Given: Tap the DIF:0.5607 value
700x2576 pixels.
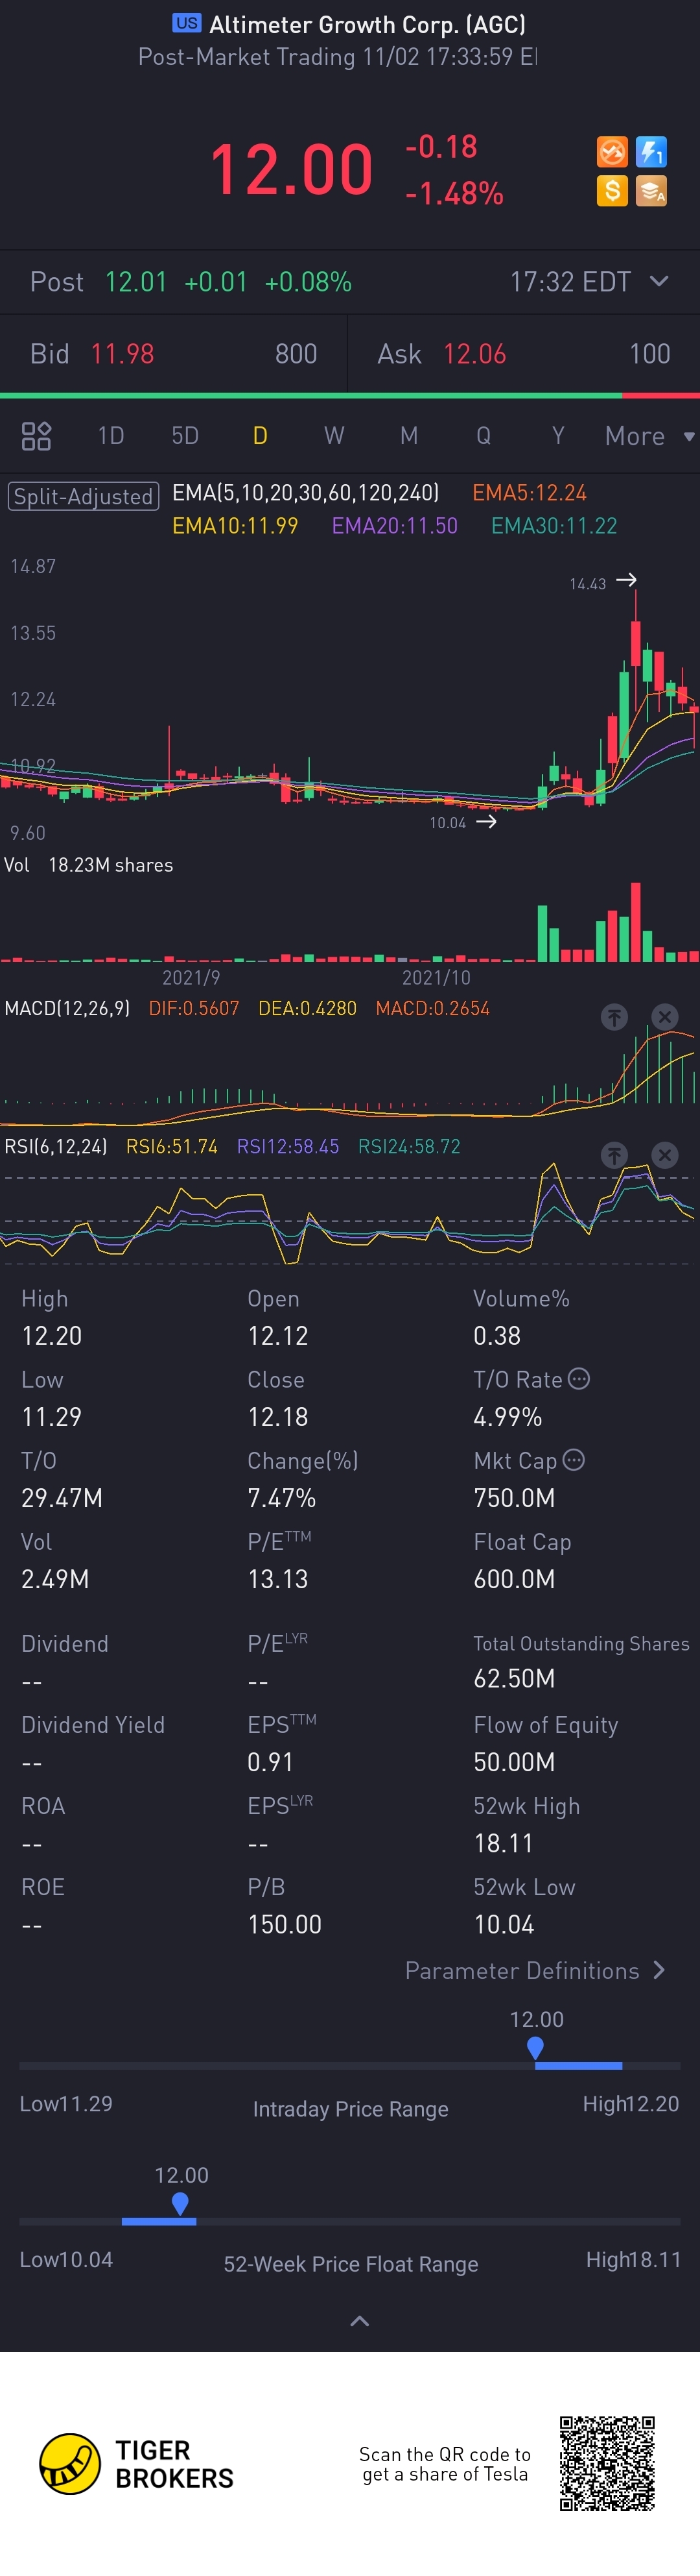Looking at the screenshot, I should click(x=194, y=1008).
